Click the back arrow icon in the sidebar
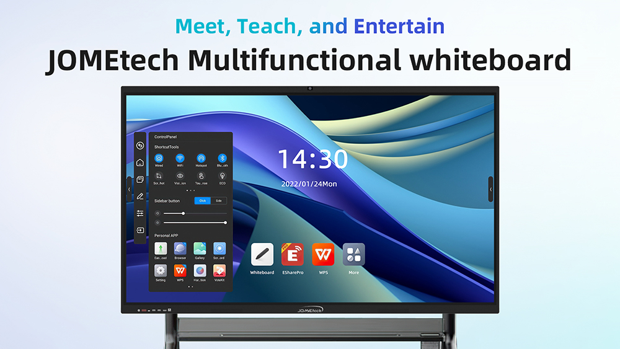Image resolution: width=620 pixels, height=349 pixels. tap(140, 146)
